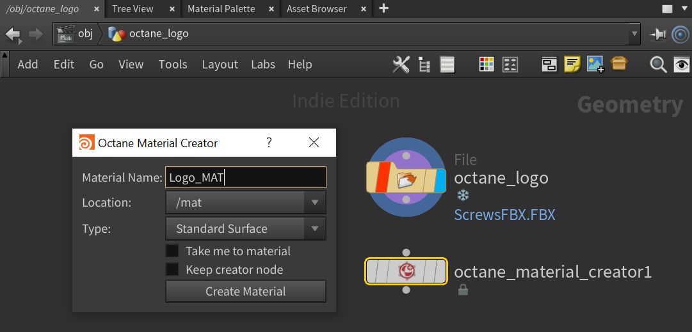Click the magnifying glass find icon

point(657,65)
